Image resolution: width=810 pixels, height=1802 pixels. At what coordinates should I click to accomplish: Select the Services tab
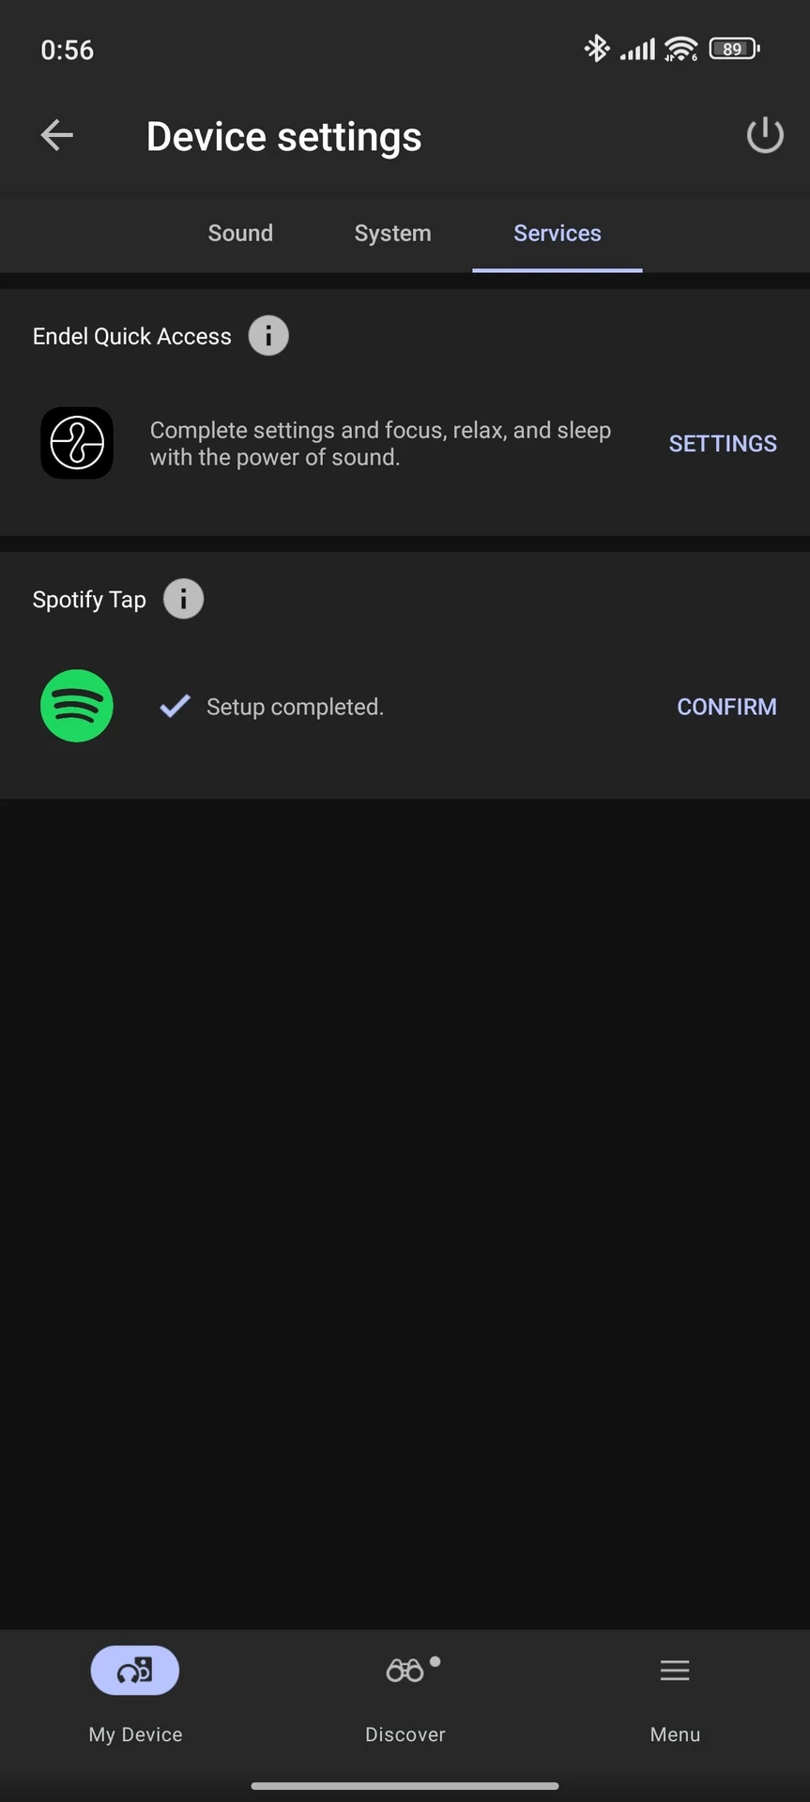(558, 233)
